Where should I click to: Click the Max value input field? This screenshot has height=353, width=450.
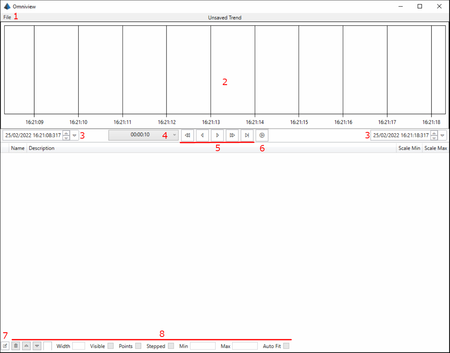245,346
